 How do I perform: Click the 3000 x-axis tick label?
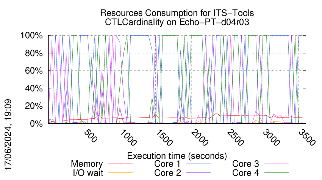(271, 138)
